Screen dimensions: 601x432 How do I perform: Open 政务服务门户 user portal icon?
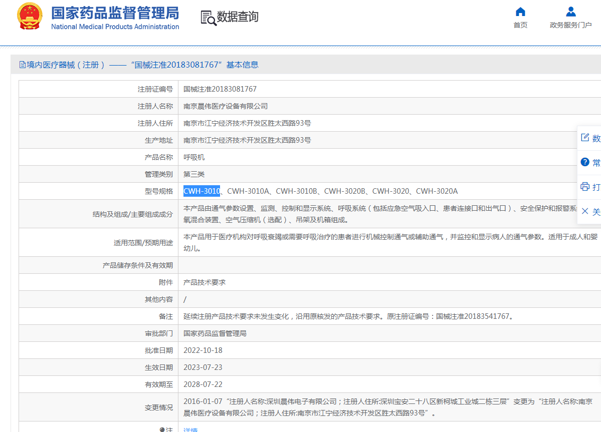point(571,12)
